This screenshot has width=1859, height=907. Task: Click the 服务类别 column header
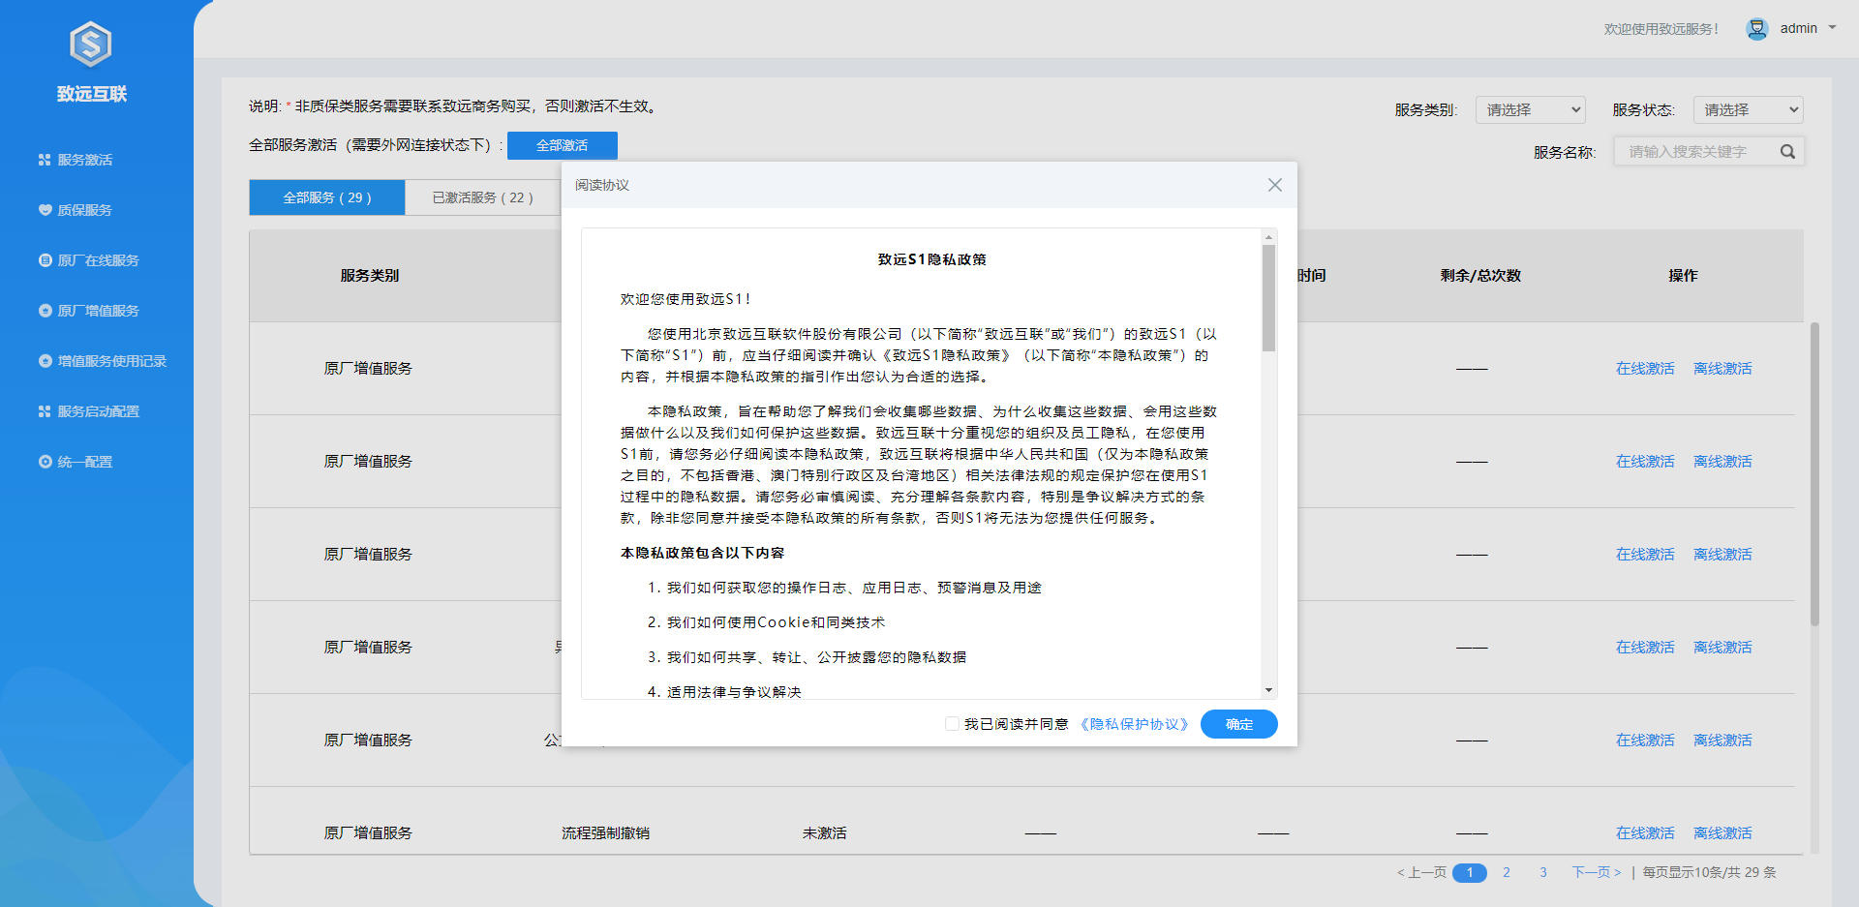click(x=370, y=276)
